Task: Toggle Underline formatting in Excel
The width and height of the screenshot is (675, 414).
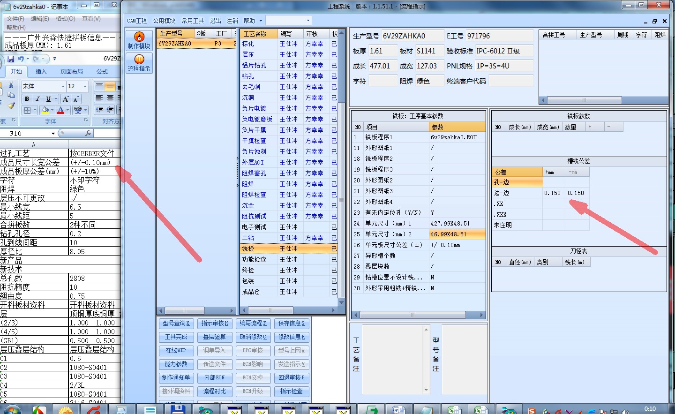Action: click(48, 99)
